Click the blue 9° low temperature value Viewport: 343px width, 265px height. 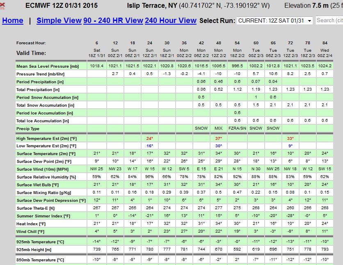(x=290, y=146)
